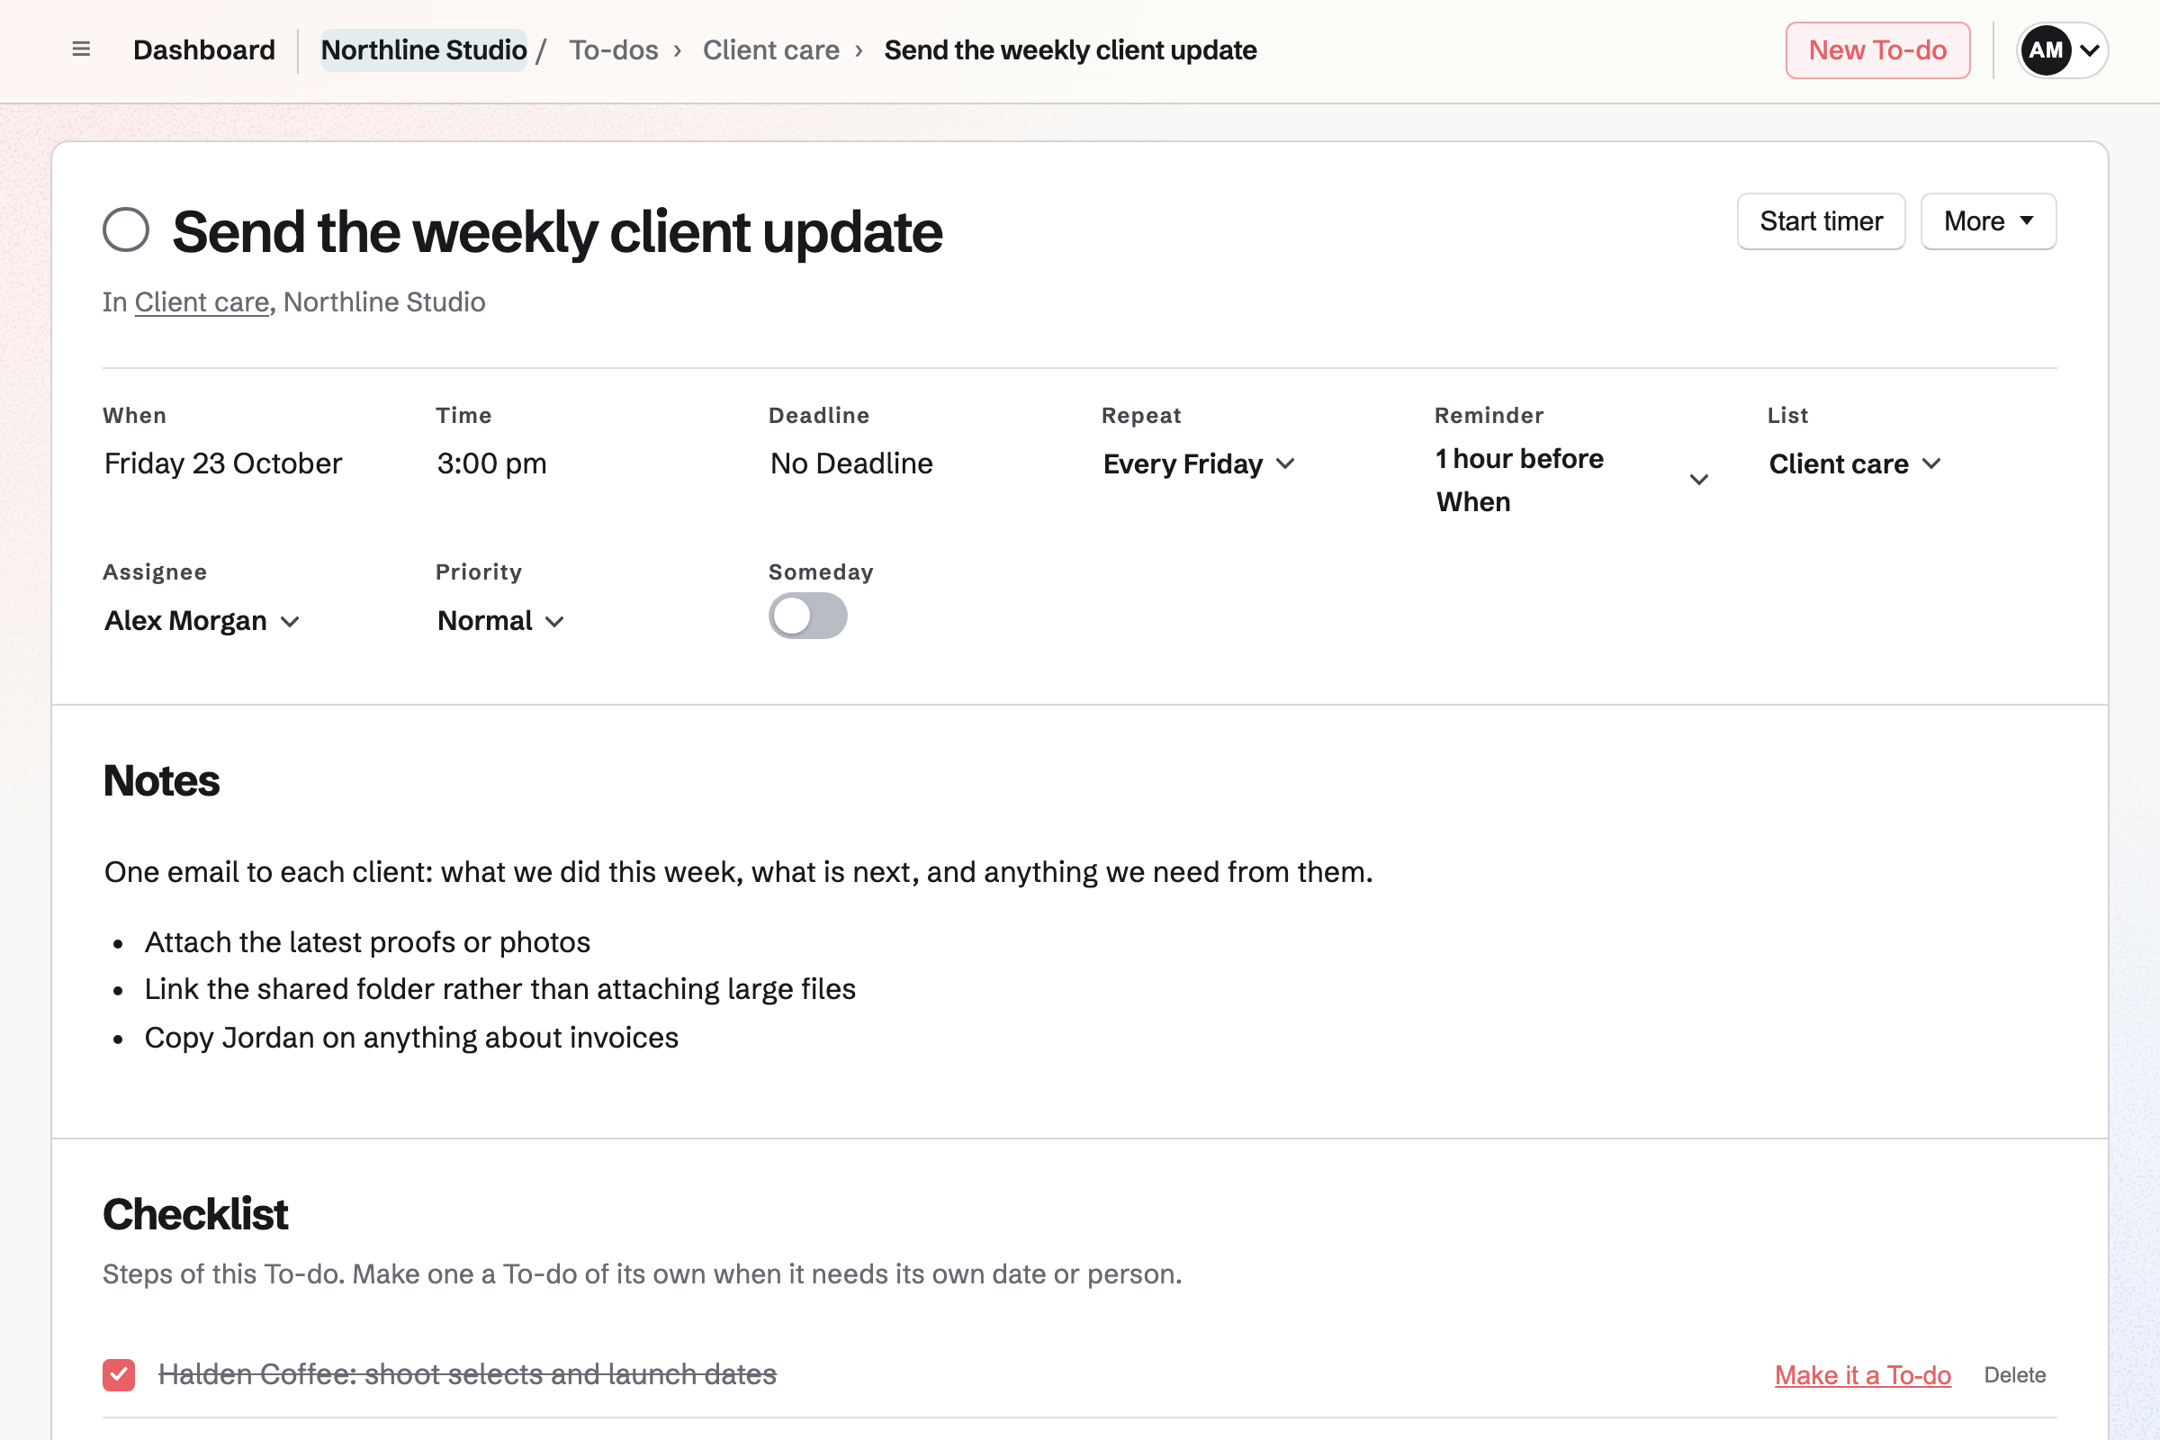This screenshot has height=1440, width=2160.
Task: Click the note Attach the latest proofs or photos
Action: tap(367, 942)
